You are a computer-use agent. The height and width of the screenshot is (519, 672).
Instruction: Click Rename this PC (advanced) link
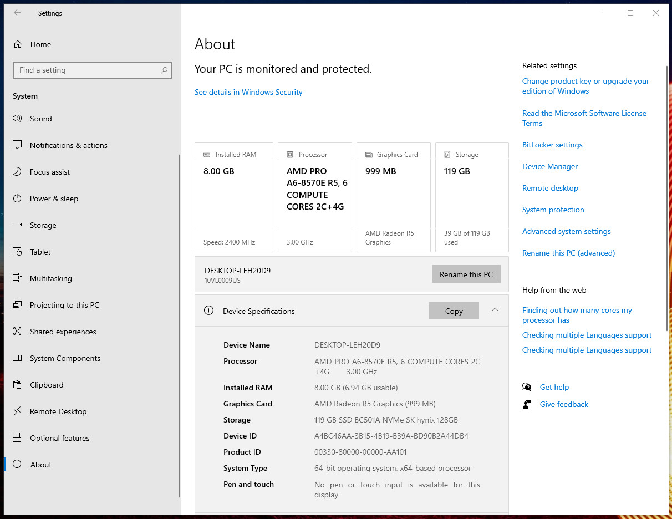(569, 253)
